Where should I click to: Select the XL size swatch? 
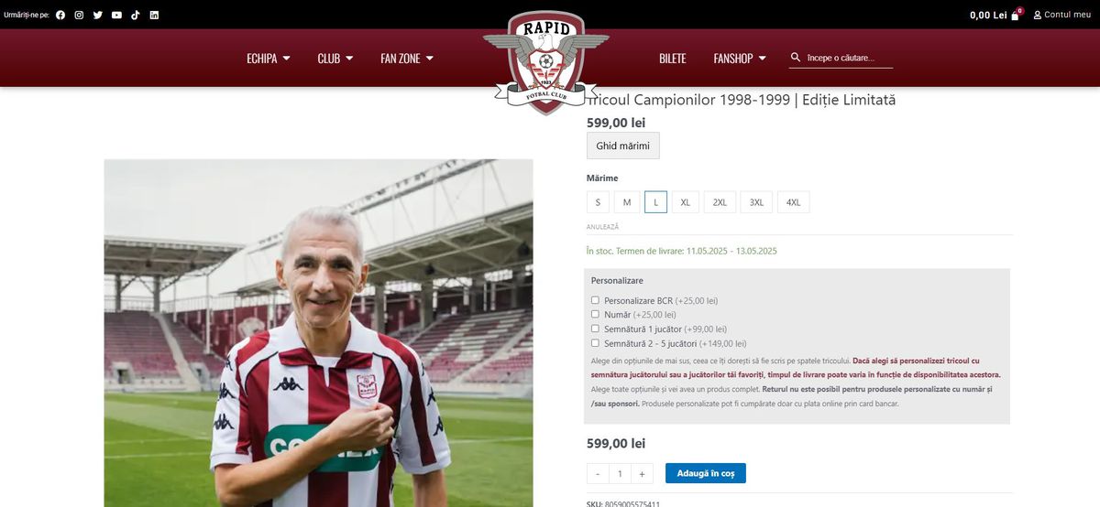(685, 202)
